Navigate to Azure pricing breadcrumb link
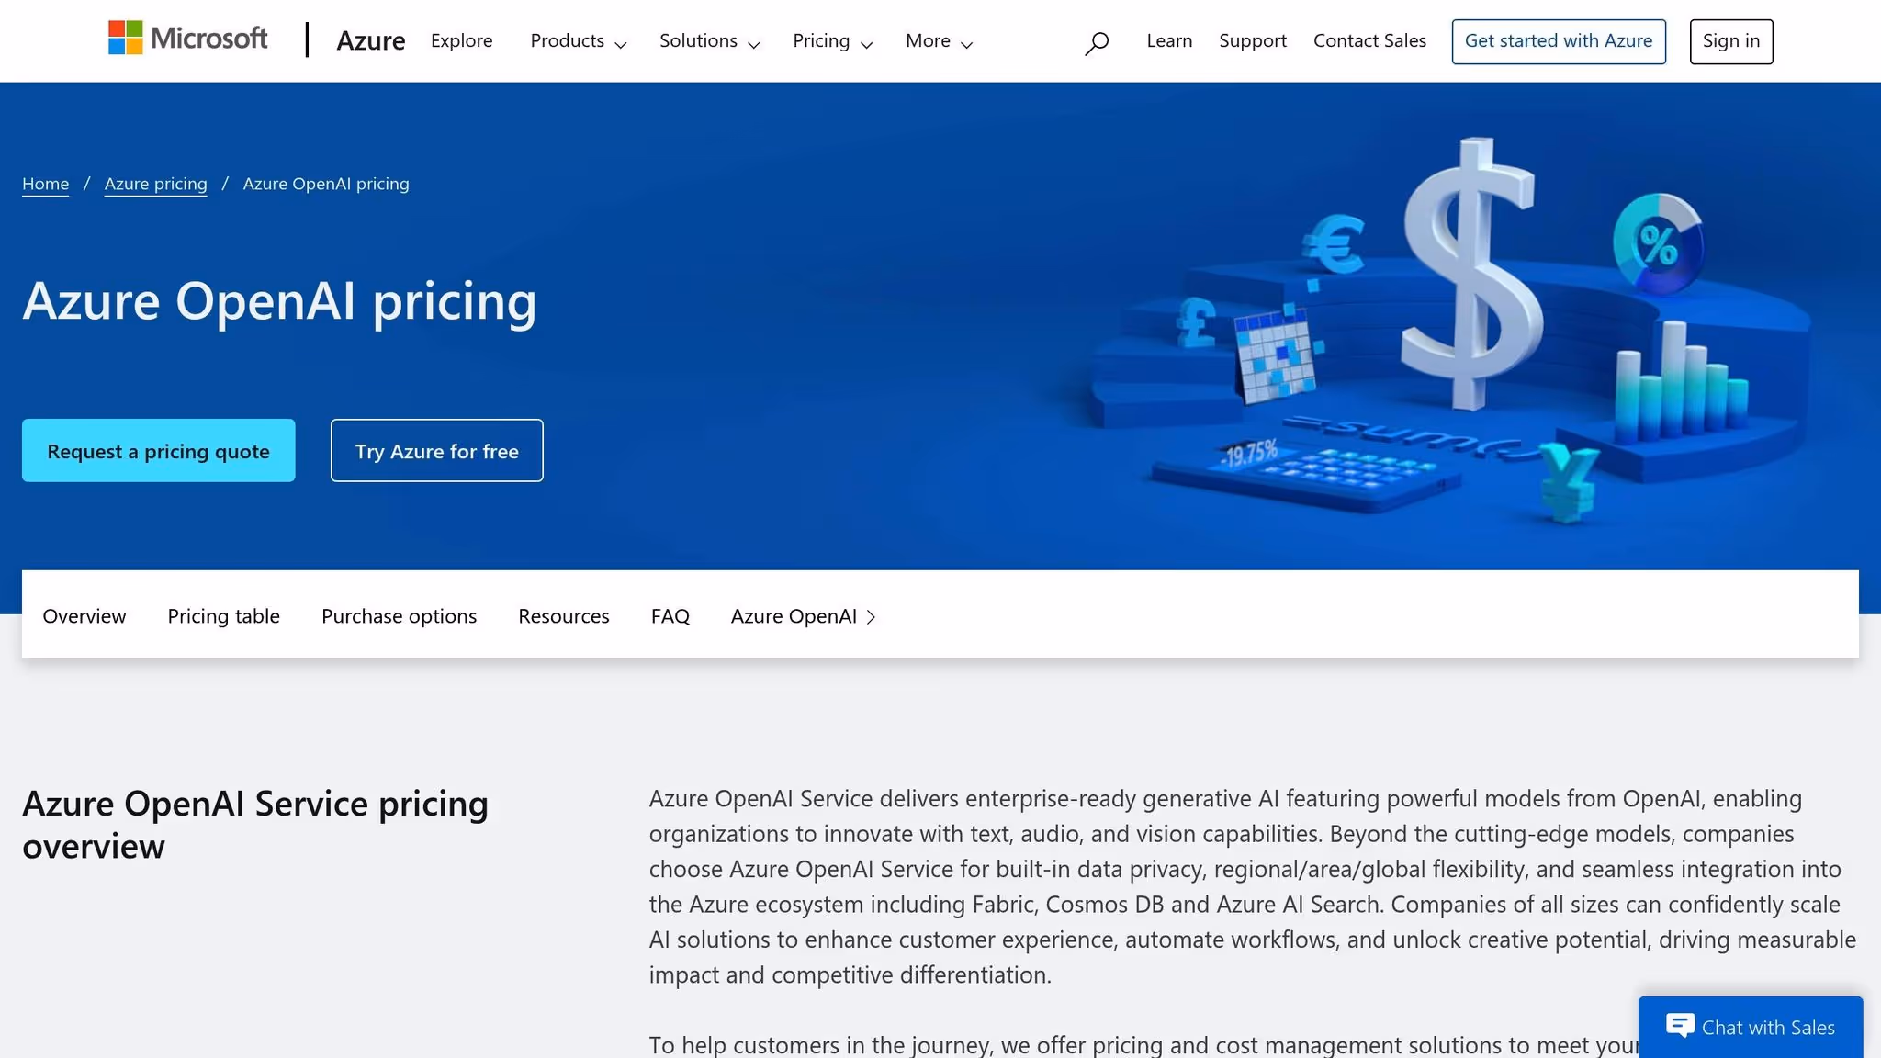Viewport: 1881px width, 1058px height. 155,184
